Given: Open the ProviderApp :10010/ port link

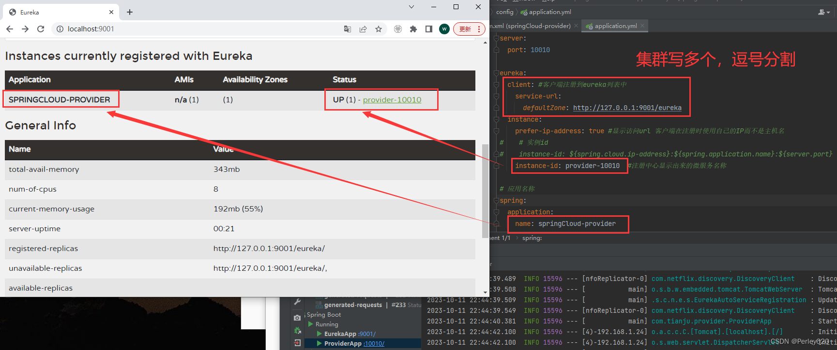Looking at the screenshot, I should point(374,344).
